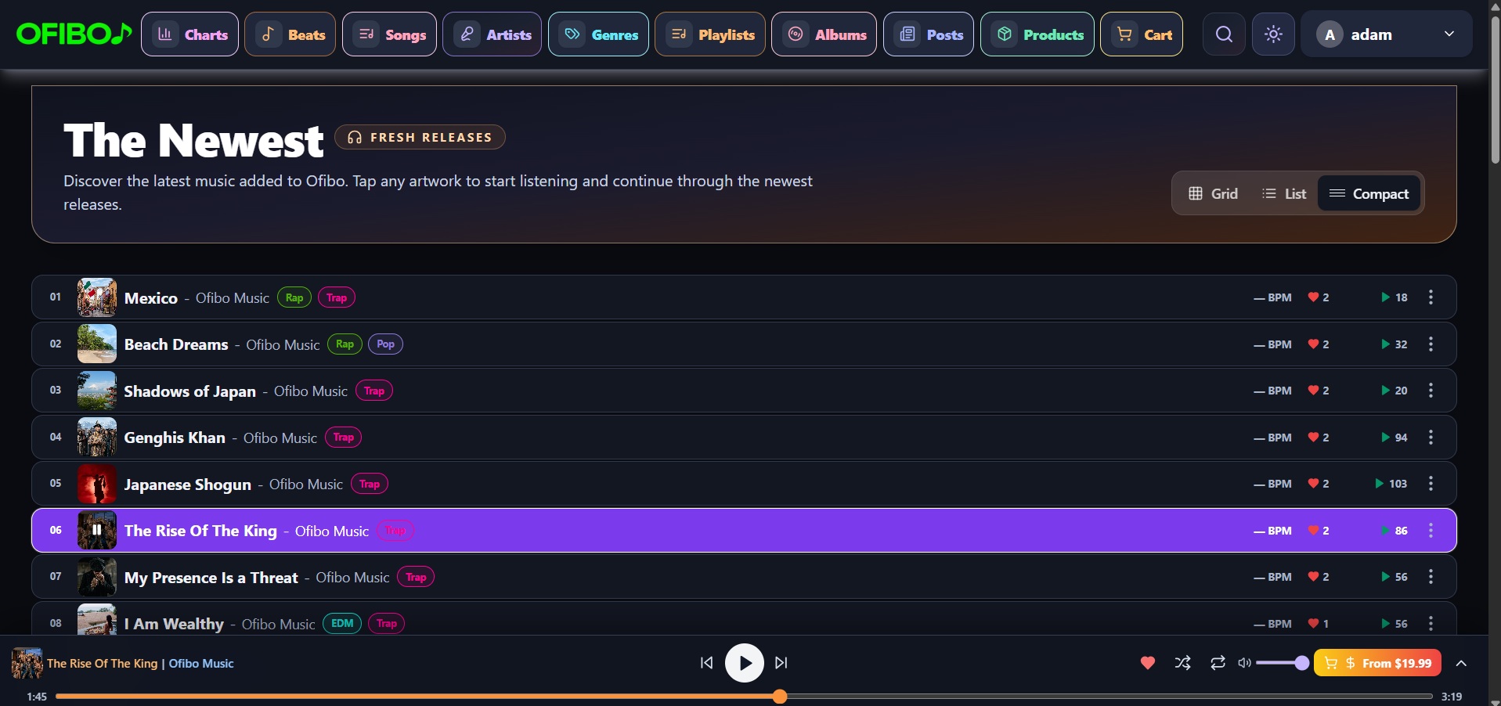1501x706 pixels.
Task: Play the Beach Dreams artwork thumbnail
Action: pyautogui.click(x=97, y=344)
